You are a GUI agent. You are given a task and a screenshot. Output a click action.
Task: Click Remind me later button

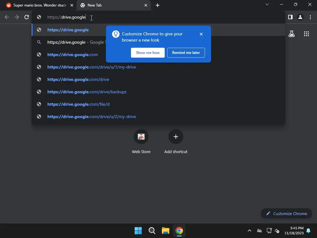pos(186,53)
